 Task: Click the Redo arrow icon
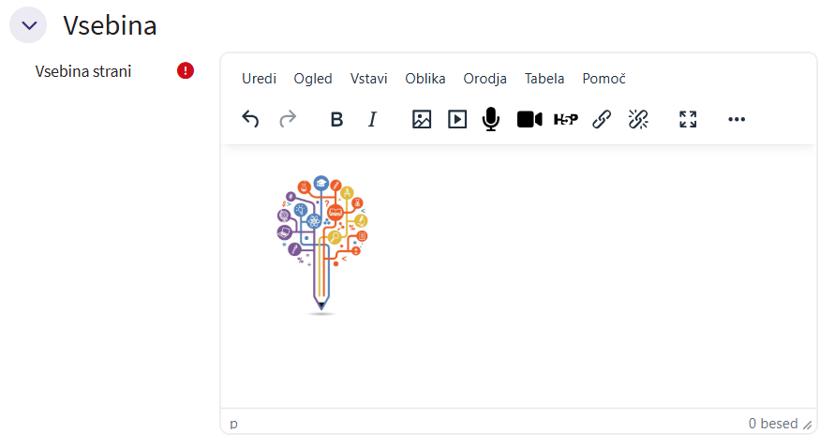[288, 119]
